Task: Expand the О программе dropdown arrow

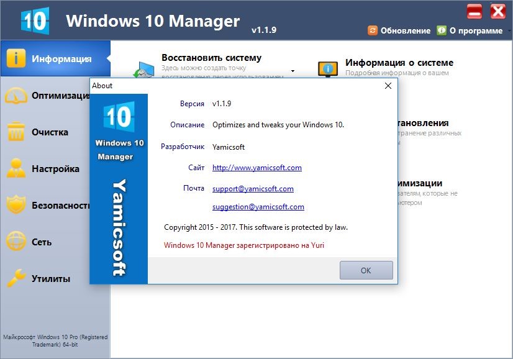Action: (x=508, y=31)
